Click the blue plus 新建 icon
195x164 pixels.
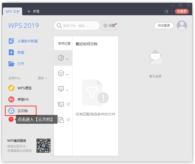pyautogui.click(x=11, y=52)
